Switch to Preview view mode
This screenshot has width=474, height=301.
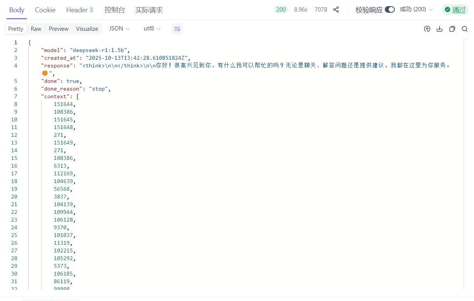[x=59, y=29]
